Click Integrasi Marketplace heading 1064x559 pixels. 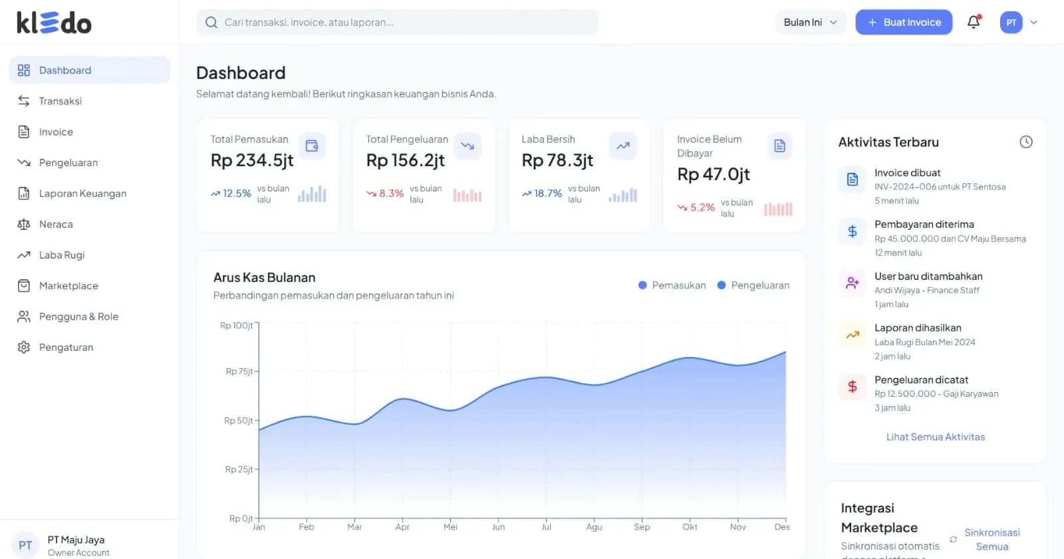point(879,518)
